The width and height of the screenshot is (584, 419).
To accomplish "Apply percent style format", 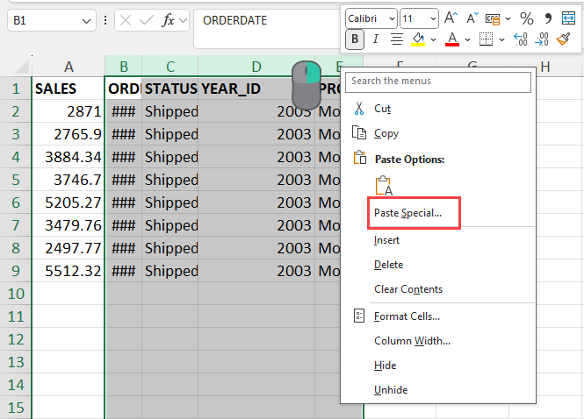I will tap(526, 18).
